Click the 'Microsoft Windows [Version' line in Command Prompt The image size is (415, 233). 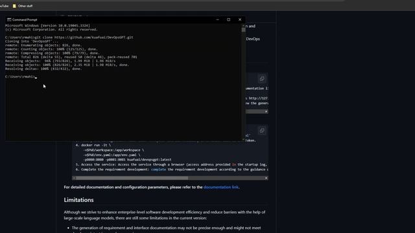coord(47,26)
